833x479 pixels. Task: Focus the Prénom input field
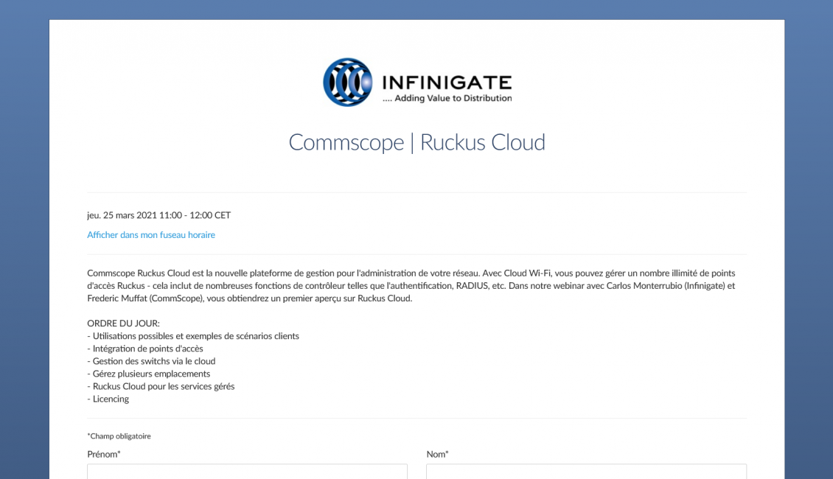point(247,472)
